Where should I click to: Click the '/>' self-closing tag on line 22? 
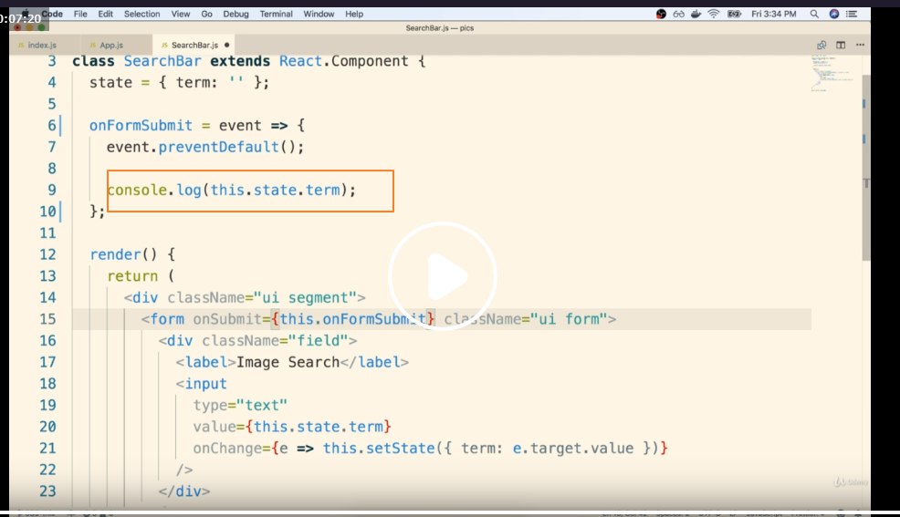184,470
